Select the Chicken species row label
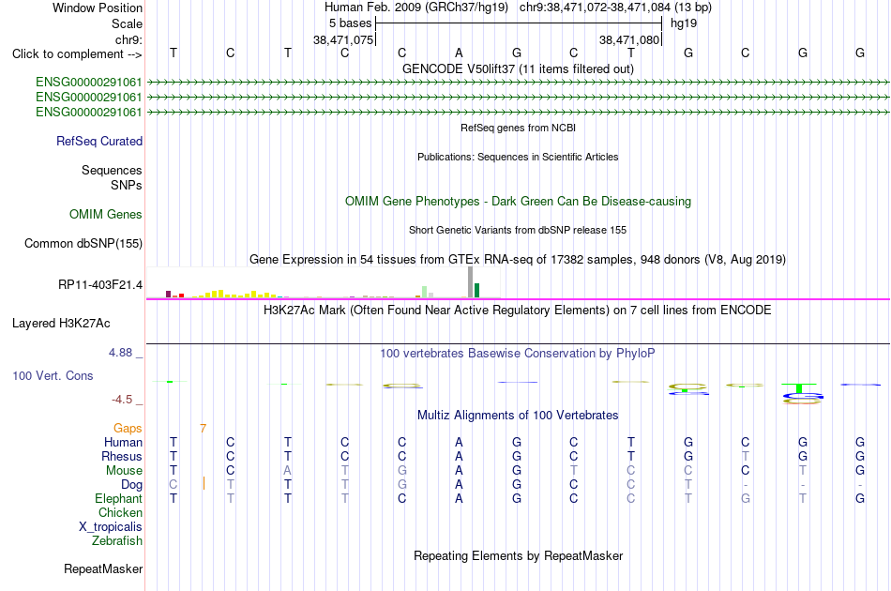 pos(120,512)
